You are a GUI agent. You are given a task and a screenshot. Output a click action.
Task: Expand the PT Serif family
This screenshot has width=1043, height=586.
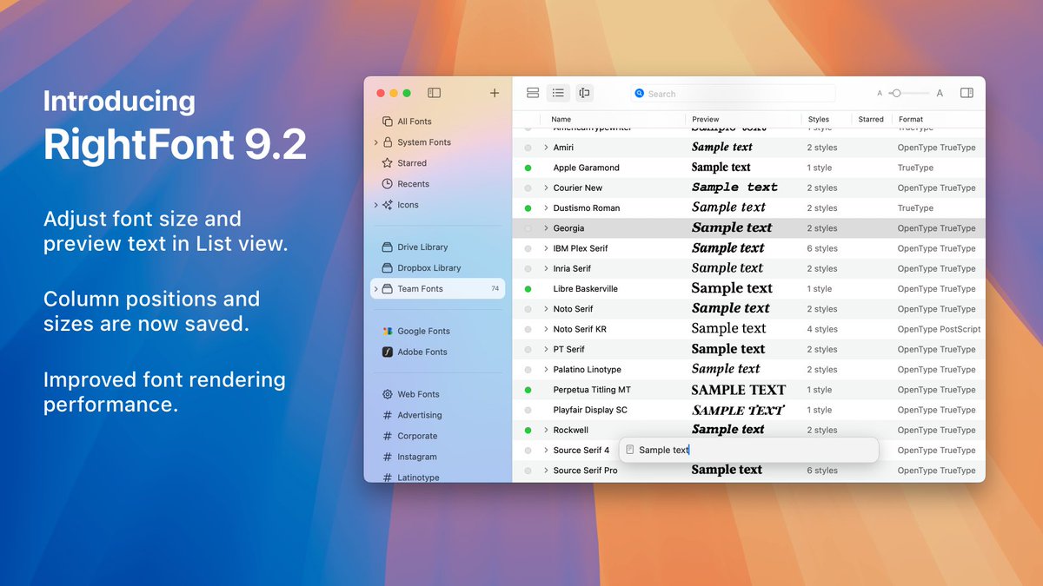click(x=546, y=349)
